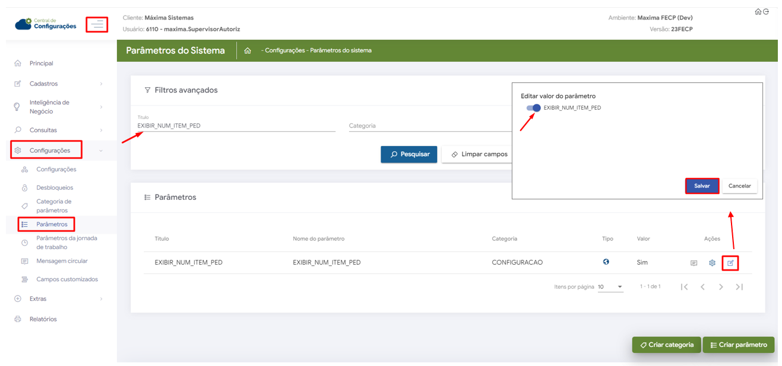Click the Salvar button

(702, 186)
